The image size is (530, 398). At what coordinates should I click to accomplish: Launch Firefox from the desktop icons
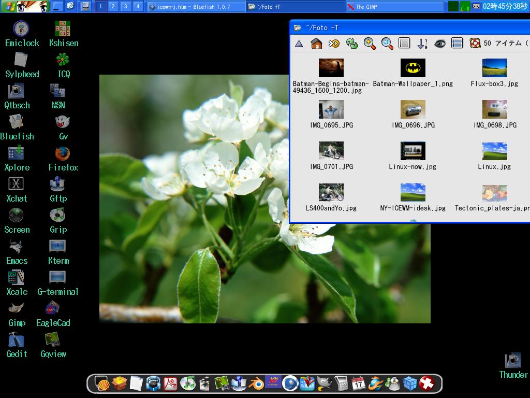[63, 154]
